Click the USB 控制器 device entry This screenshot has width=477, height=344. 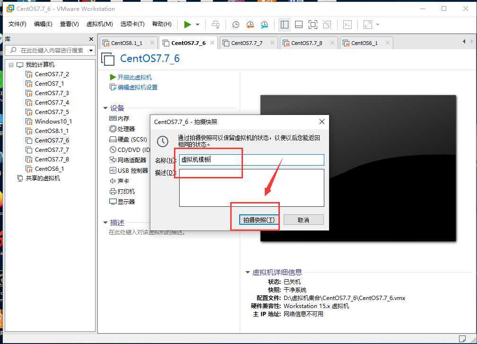(129, 170)
